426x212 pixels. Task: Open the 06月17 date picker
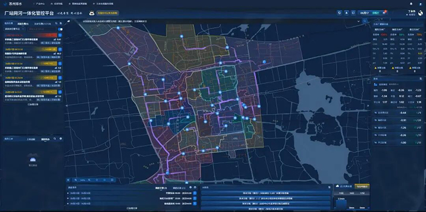tap(364, 13)
